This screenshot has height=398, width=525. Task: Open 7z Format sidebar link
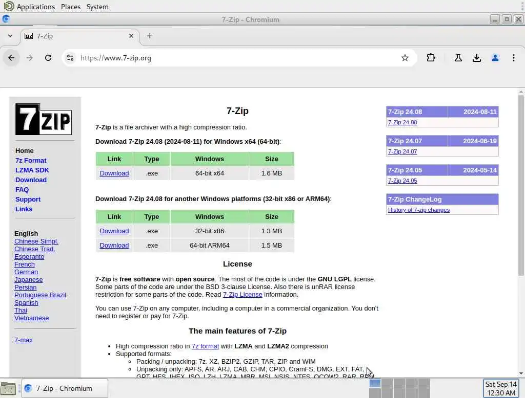click(x=31, y=161)
